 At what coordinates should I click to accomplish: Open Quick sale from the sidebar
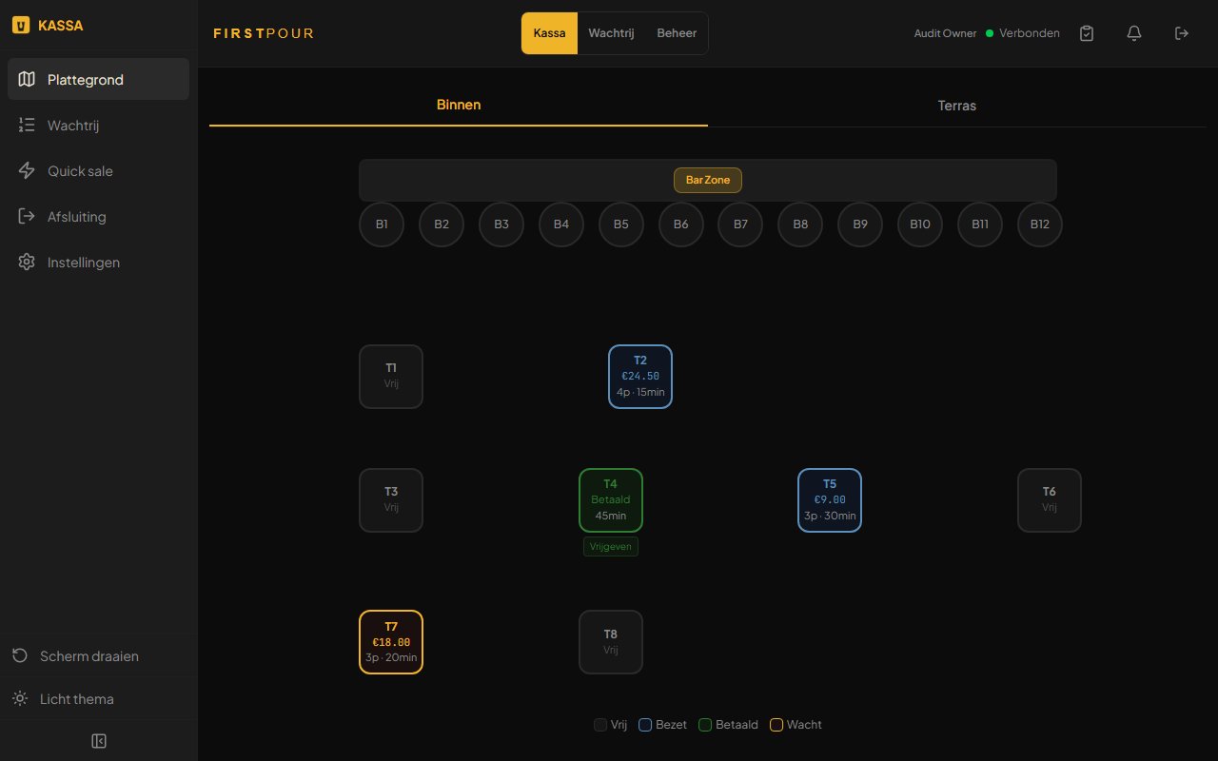(x=99, y=171)
